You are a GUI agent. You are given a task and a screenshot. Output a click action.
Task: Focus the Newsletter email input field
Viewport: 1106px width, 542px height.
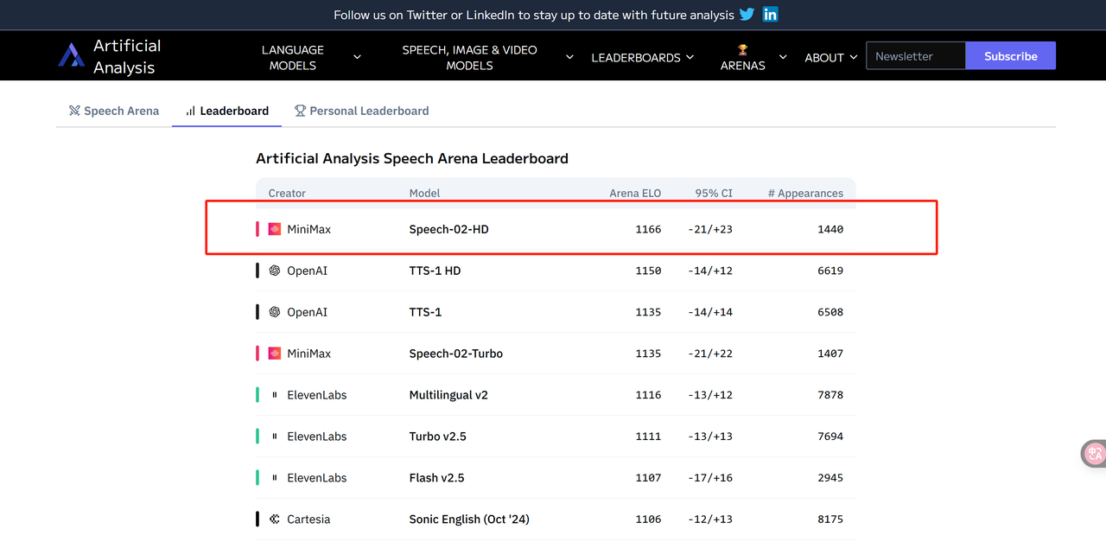tap(916, 56)
